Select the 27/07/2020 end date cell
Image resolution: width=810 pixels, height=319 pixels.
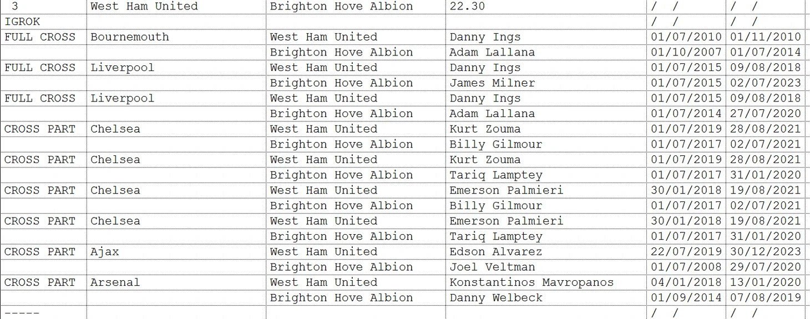[x=766, y=114]
